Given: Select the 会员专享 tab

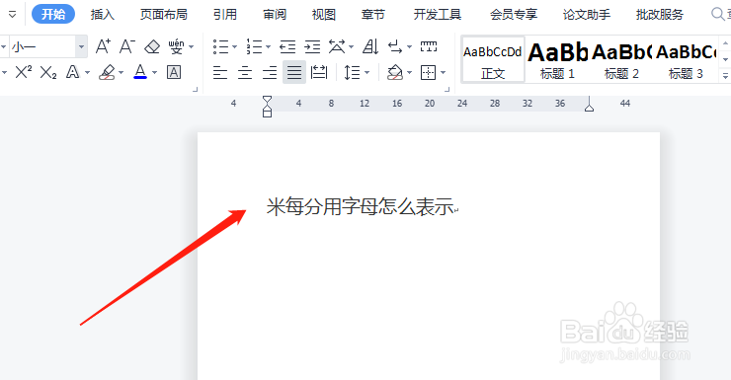Looking at the screenshot, I should coord(514,15).
